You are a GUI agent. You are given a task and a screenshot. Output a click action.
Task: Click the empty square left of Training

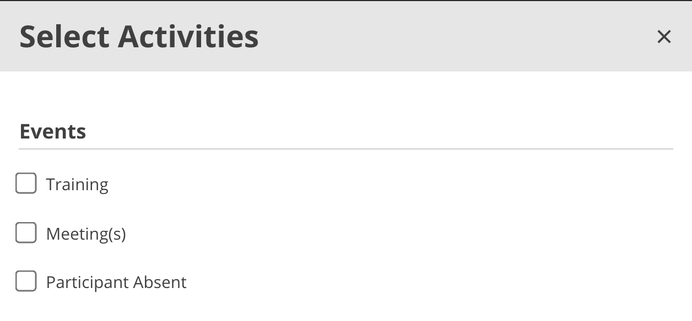(x=26, y=184)
